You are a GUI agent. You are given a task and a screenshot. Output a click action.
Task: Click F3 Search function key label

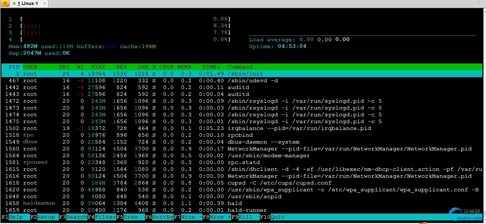coord(73,217)
